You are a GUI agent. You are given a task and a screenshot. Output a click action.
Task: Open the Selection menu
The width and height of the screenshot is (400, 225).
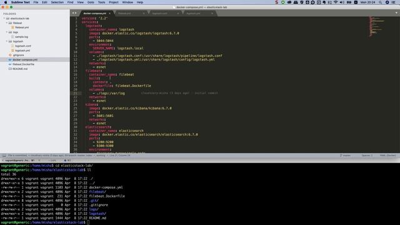pos(57,2)
